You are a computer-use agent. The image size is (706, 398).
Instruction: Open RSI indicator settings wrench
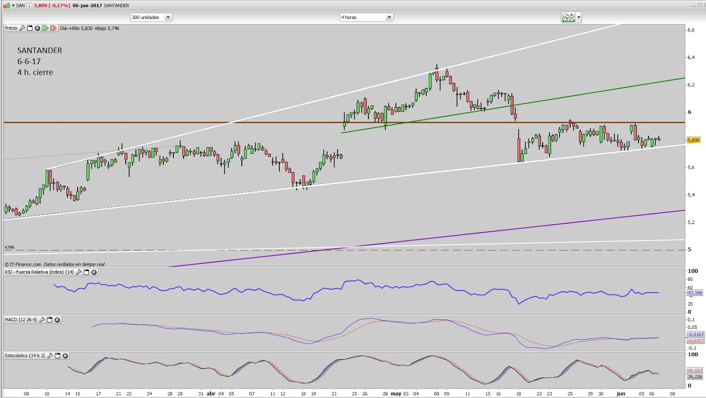coord(79,272)
